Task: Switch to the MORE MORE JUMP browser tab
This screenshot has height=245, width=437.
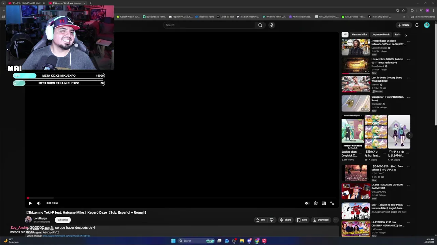Action: point(26,3)
